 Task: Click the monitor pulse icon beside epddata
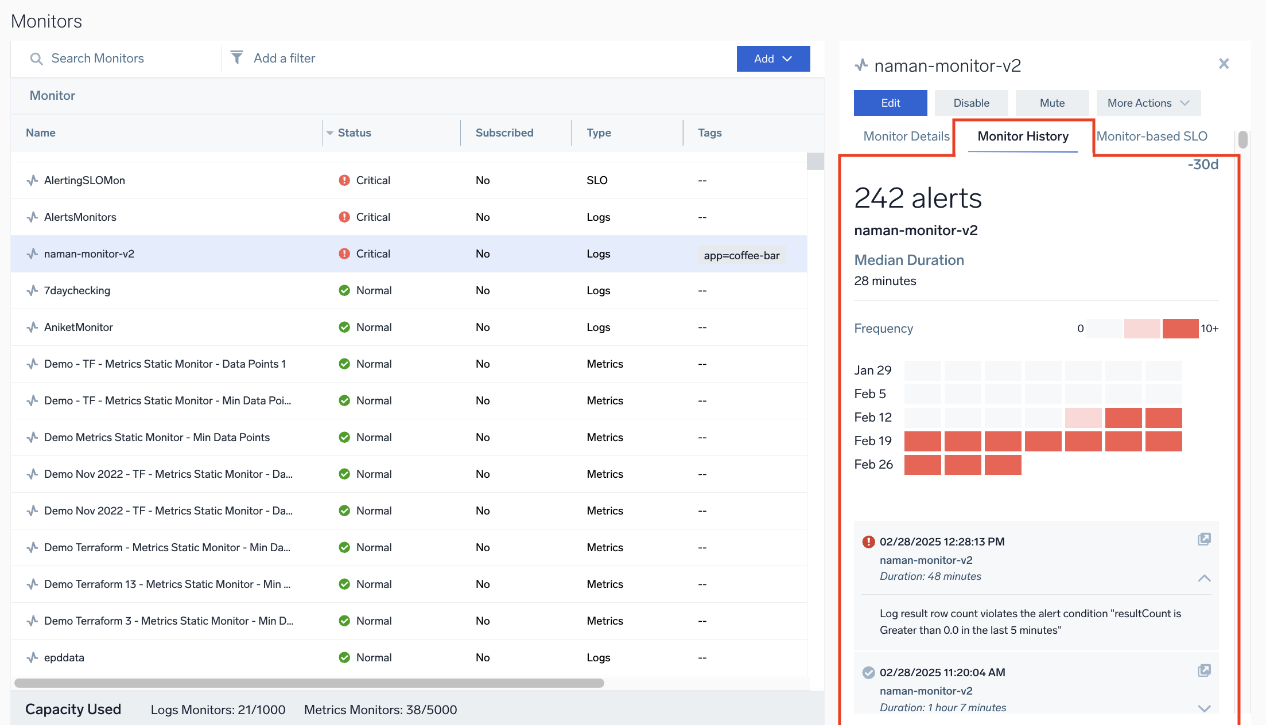click(32, 657)
